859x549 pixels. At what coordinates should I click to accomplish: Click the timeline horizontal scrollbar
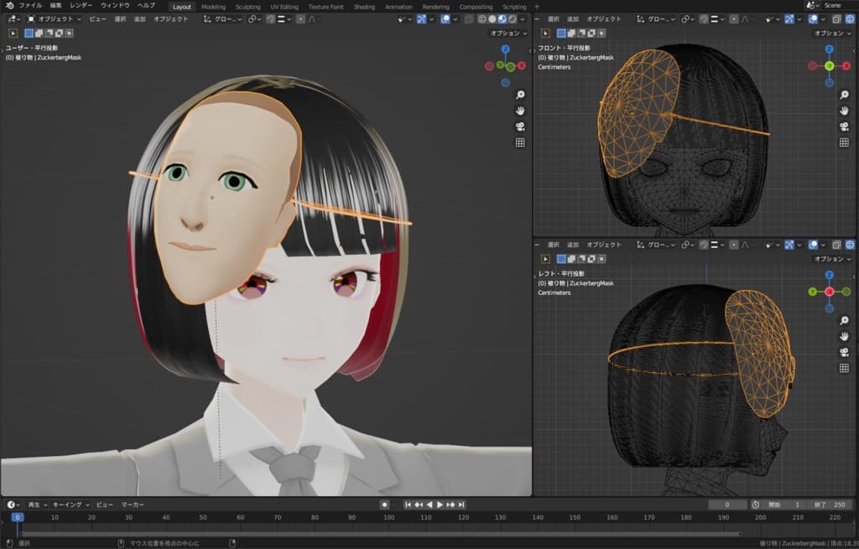point(377,533)
